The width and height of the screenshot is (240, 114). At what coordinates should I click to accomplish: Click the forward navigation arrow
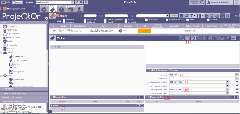(x=8, y=2)
